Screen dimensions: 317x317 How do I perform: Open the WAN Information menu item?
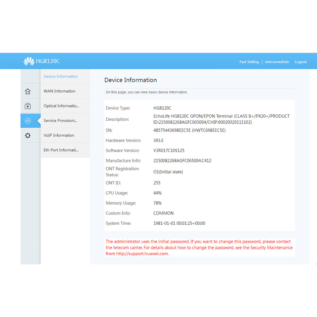click(59, 91)
